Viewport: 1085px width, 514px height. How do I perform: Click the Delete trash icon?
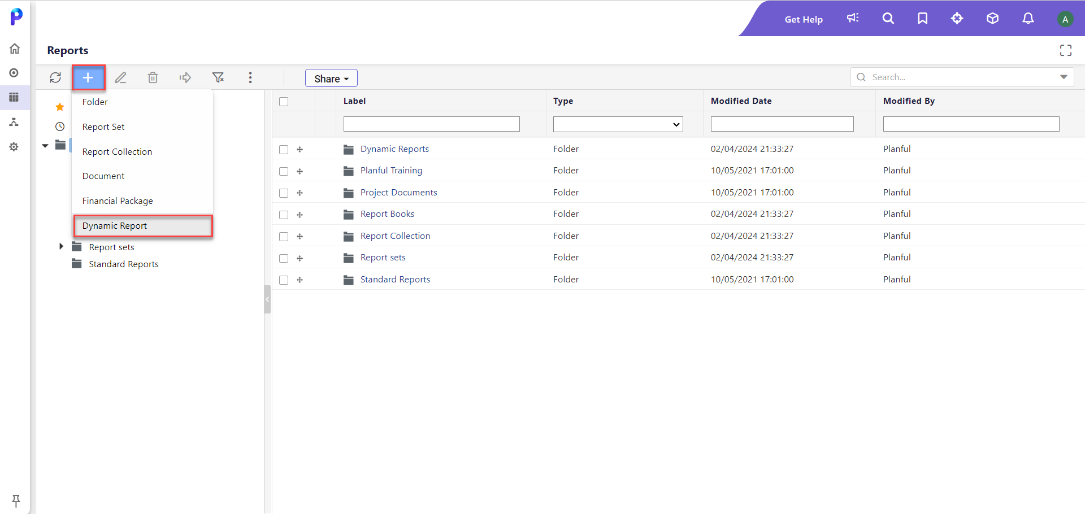pyautogui.click(x=153, y=77)
